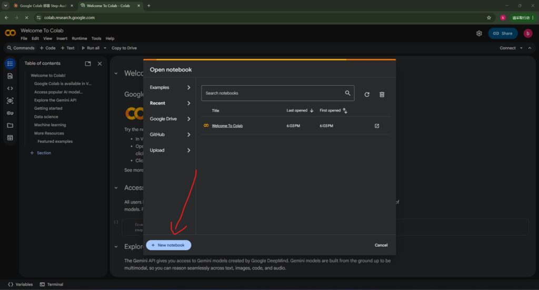This screenshot has height=290, width=539.
Task: Click the trash icon in Open notebook dialog
Action: click(382, 95)
